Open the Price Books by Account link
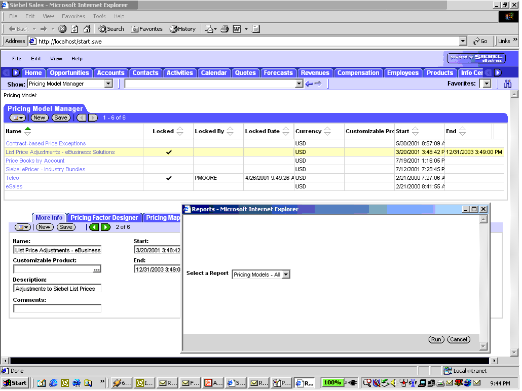Image resolution: width=522 pixels, height=391 pixels. pos(35,161)
